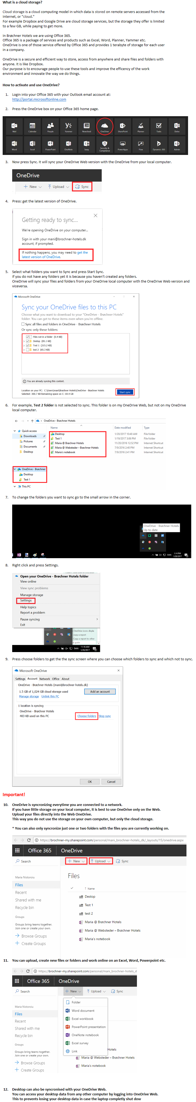Viewport: 196px width, 1102px height.
Task: Open the People app tile
Action: pos(50,127)
